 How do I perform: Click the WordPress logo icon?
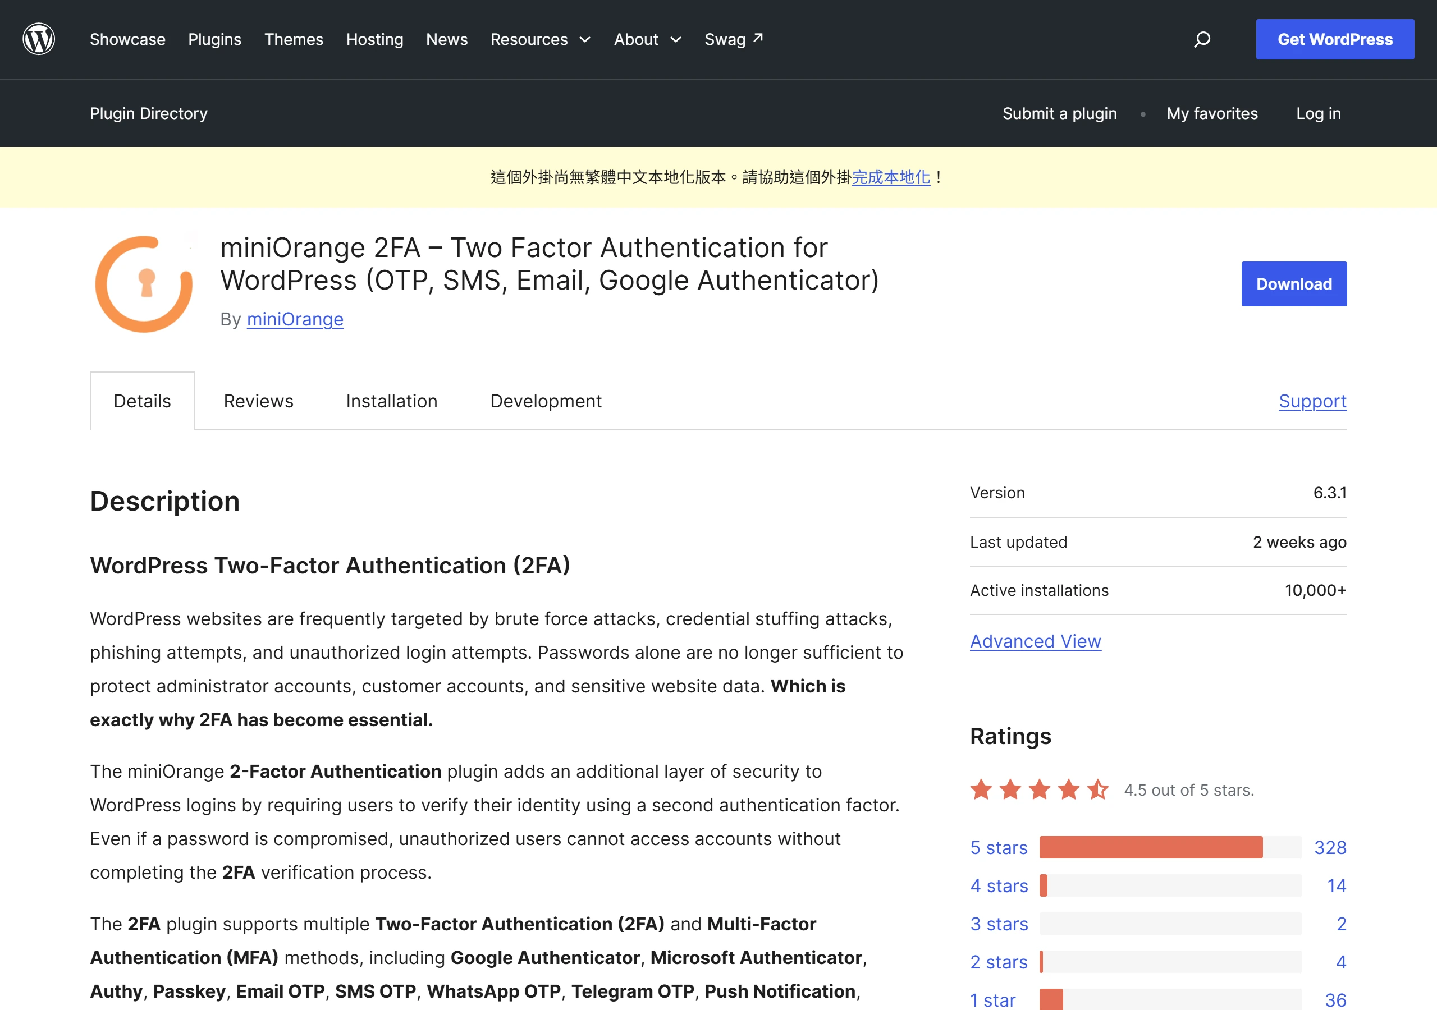coord(39,39)
